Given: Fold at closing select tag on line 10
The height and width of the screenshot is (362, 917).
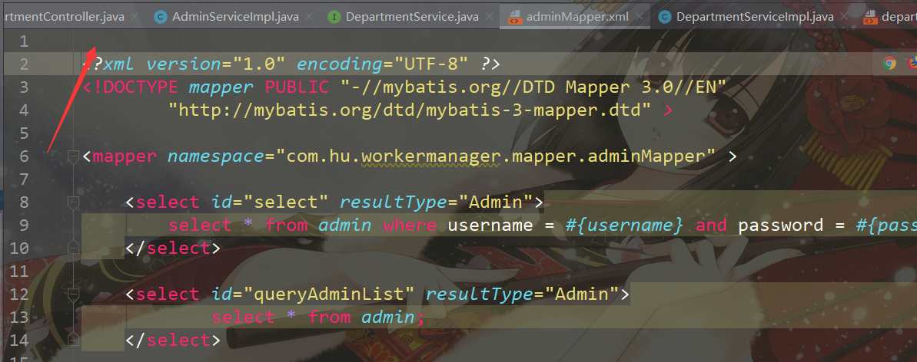Looking at the screenshot, I should 73,248.
